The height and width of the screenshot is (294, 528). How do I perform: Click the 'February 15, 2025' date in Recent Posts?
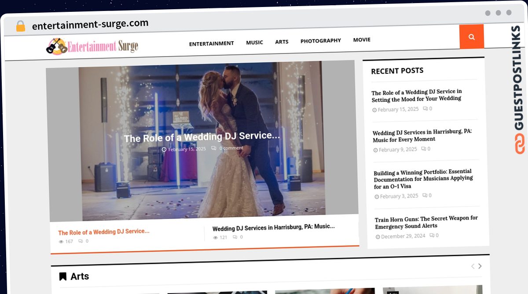coord(398,110)
